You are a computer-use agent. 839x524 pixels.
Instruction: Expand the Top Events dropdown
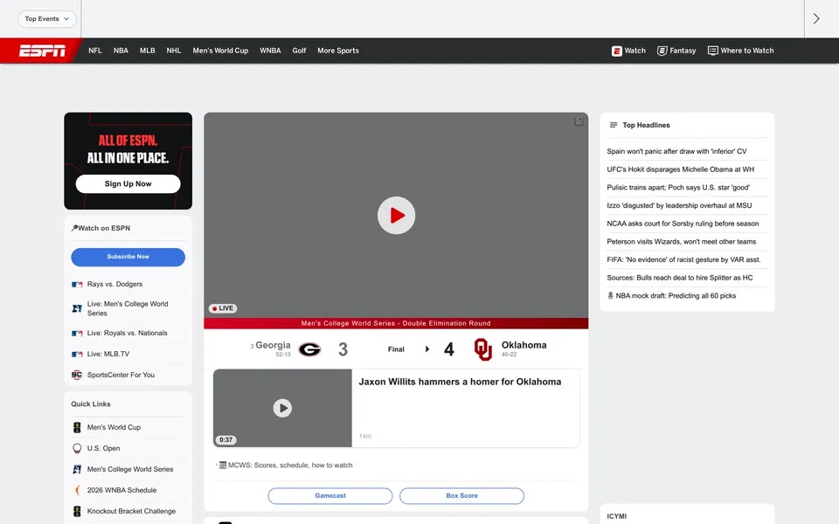47,18
